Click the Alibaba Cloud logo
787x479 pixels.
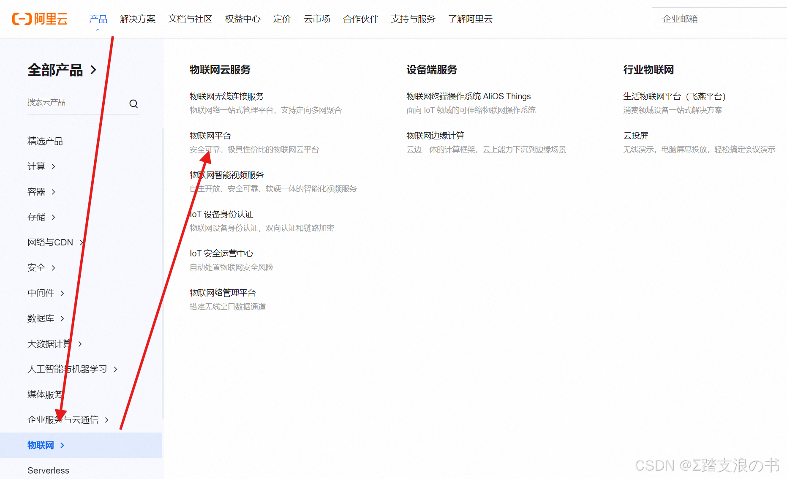point(40,19)
